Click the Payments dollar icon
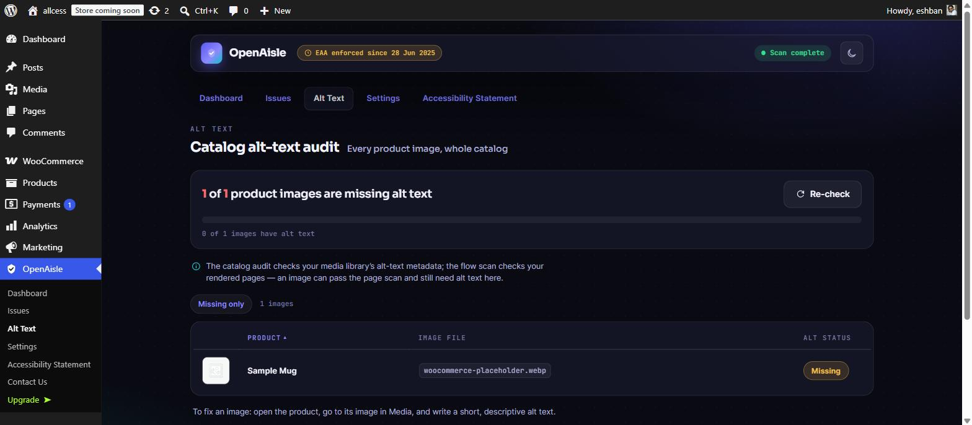The width and height of the screenshot is (972, 425). click(11, 204)
